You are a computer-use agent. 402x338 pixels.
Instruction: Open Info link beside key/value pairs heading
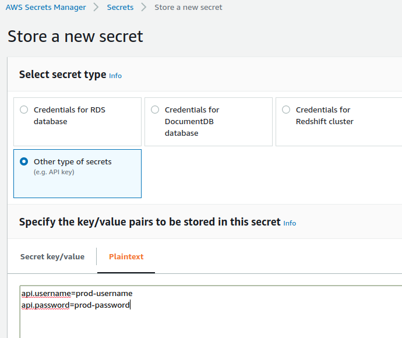(290, 223)
